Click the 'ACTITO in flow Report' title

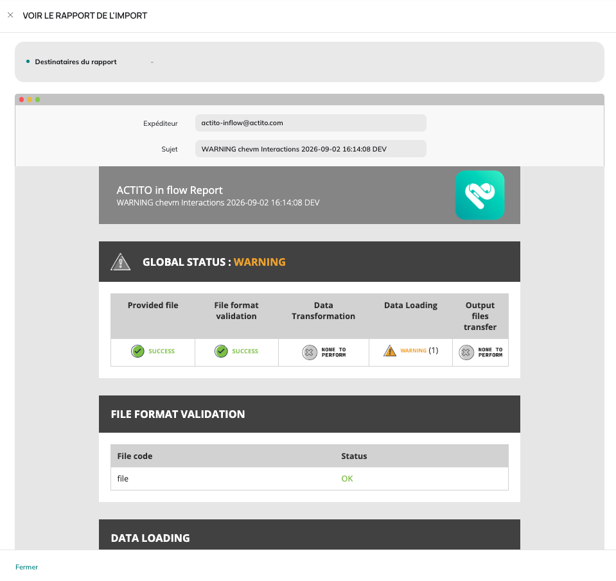[170, 190]
